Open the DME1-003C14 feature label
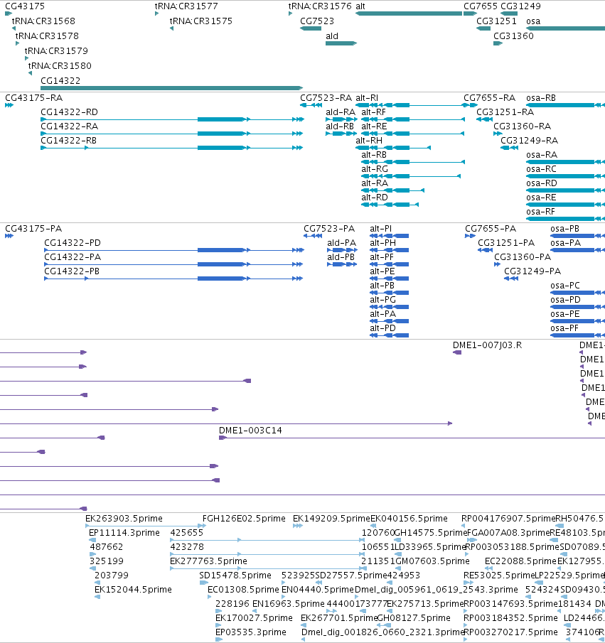The width and height of the screenshot is (605, 643). pyautogui.click(x=250, y=431)
